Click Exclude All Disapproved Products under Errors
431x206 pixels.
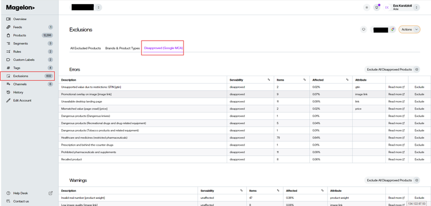click(x=392, y=70)
